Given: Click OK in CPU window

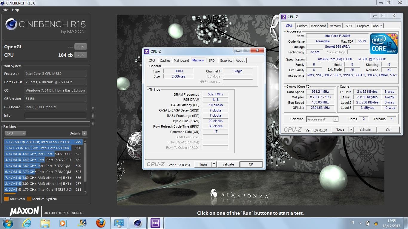Looking at the screenshot, I should 388,130.
